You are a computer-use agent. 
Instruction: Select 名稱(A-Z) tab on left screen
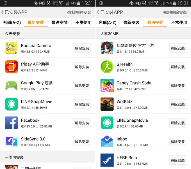tap(12, 22)
